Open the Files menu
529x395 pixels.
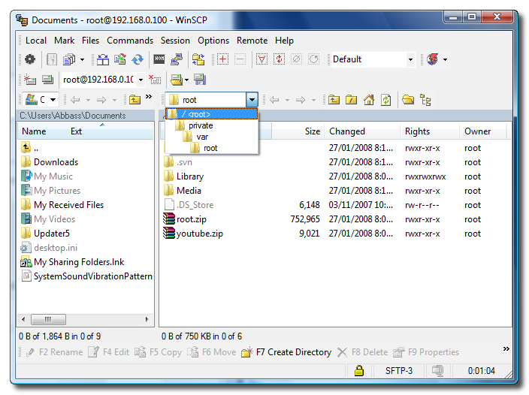90,41
